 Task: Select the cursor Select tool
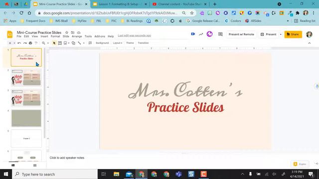click(x=54, y=43)
